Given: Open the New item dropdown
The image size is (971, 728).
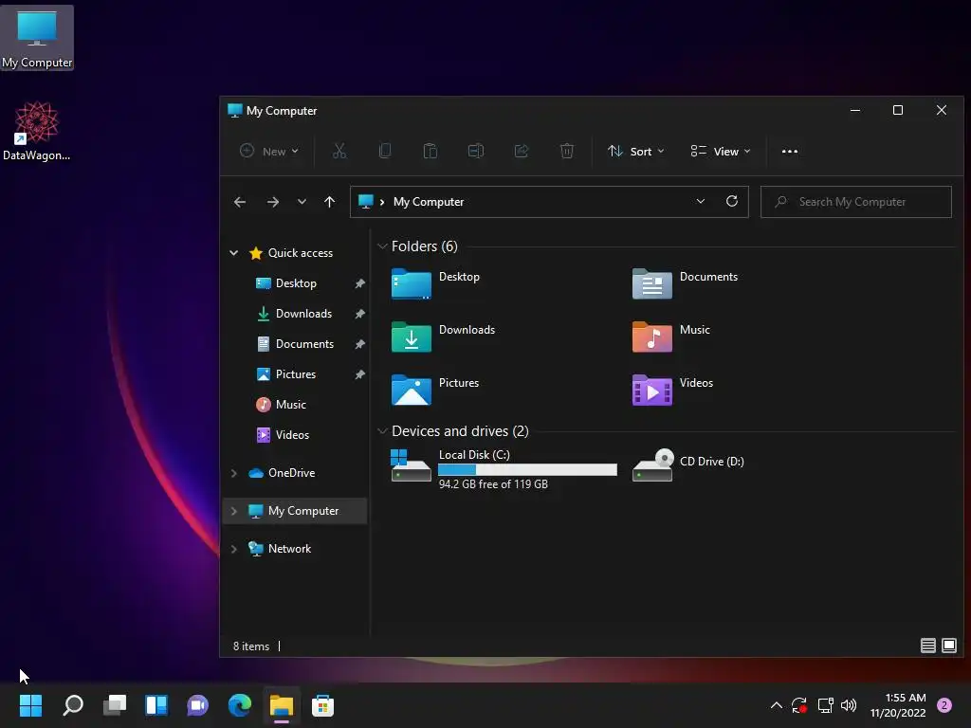Looking at the screenshot, I should 268,151.
